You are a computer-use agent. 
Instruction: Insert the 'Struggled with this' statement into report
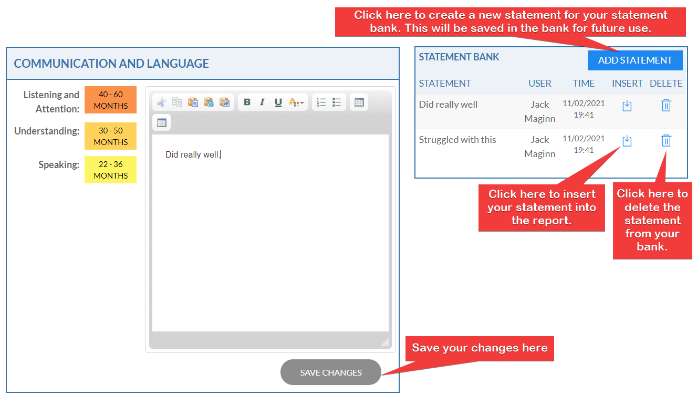627,141
